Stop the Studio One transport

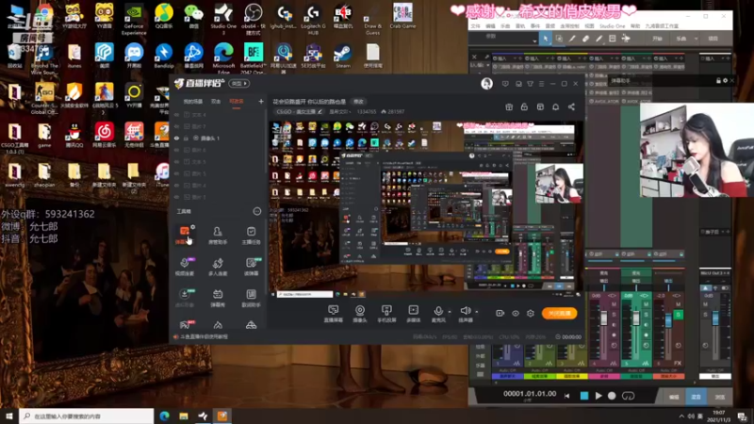584,396
